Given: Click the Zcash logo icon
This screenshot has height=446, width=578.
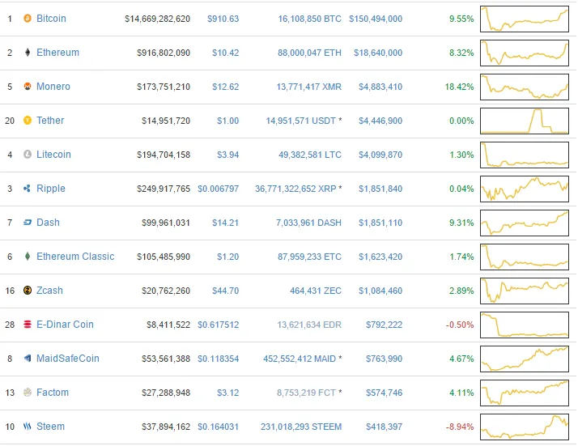Looking at the screenshot, I should 28,290.
